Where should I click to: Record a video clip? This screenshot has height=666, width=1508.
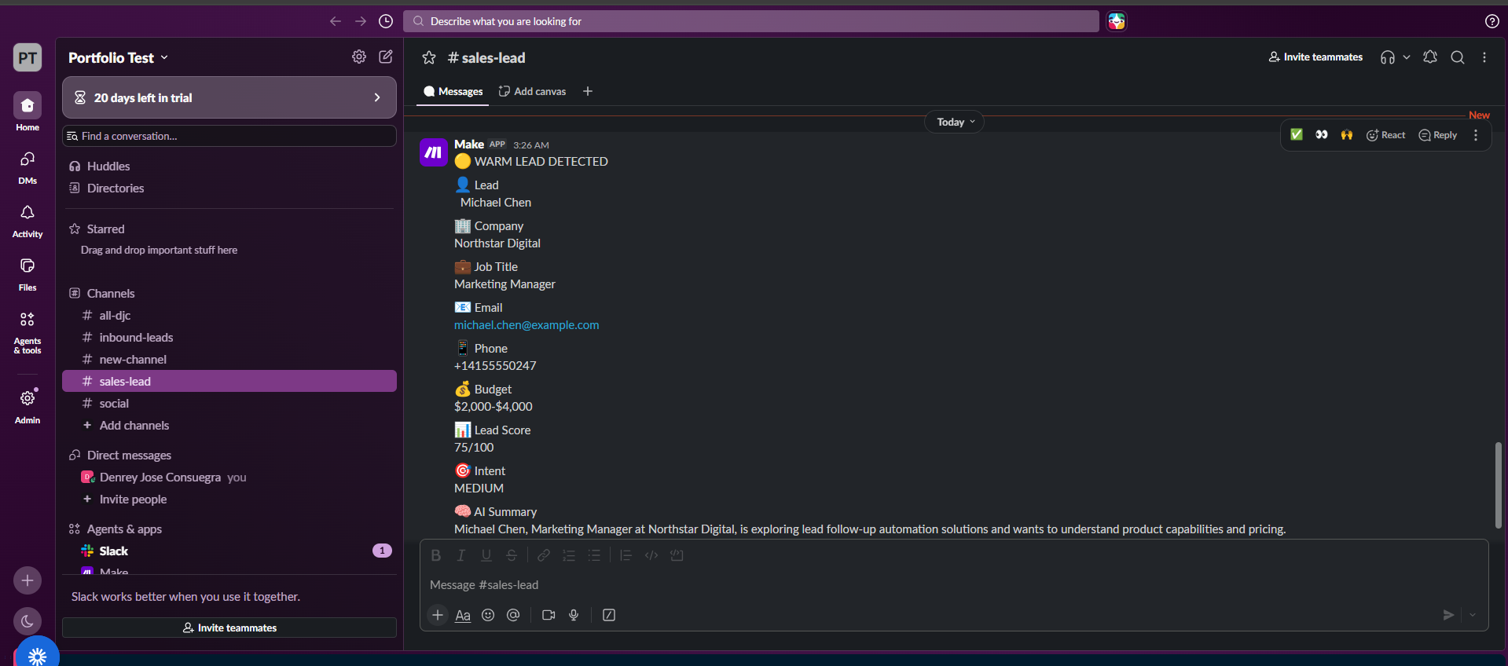click(x=549, y=615)
